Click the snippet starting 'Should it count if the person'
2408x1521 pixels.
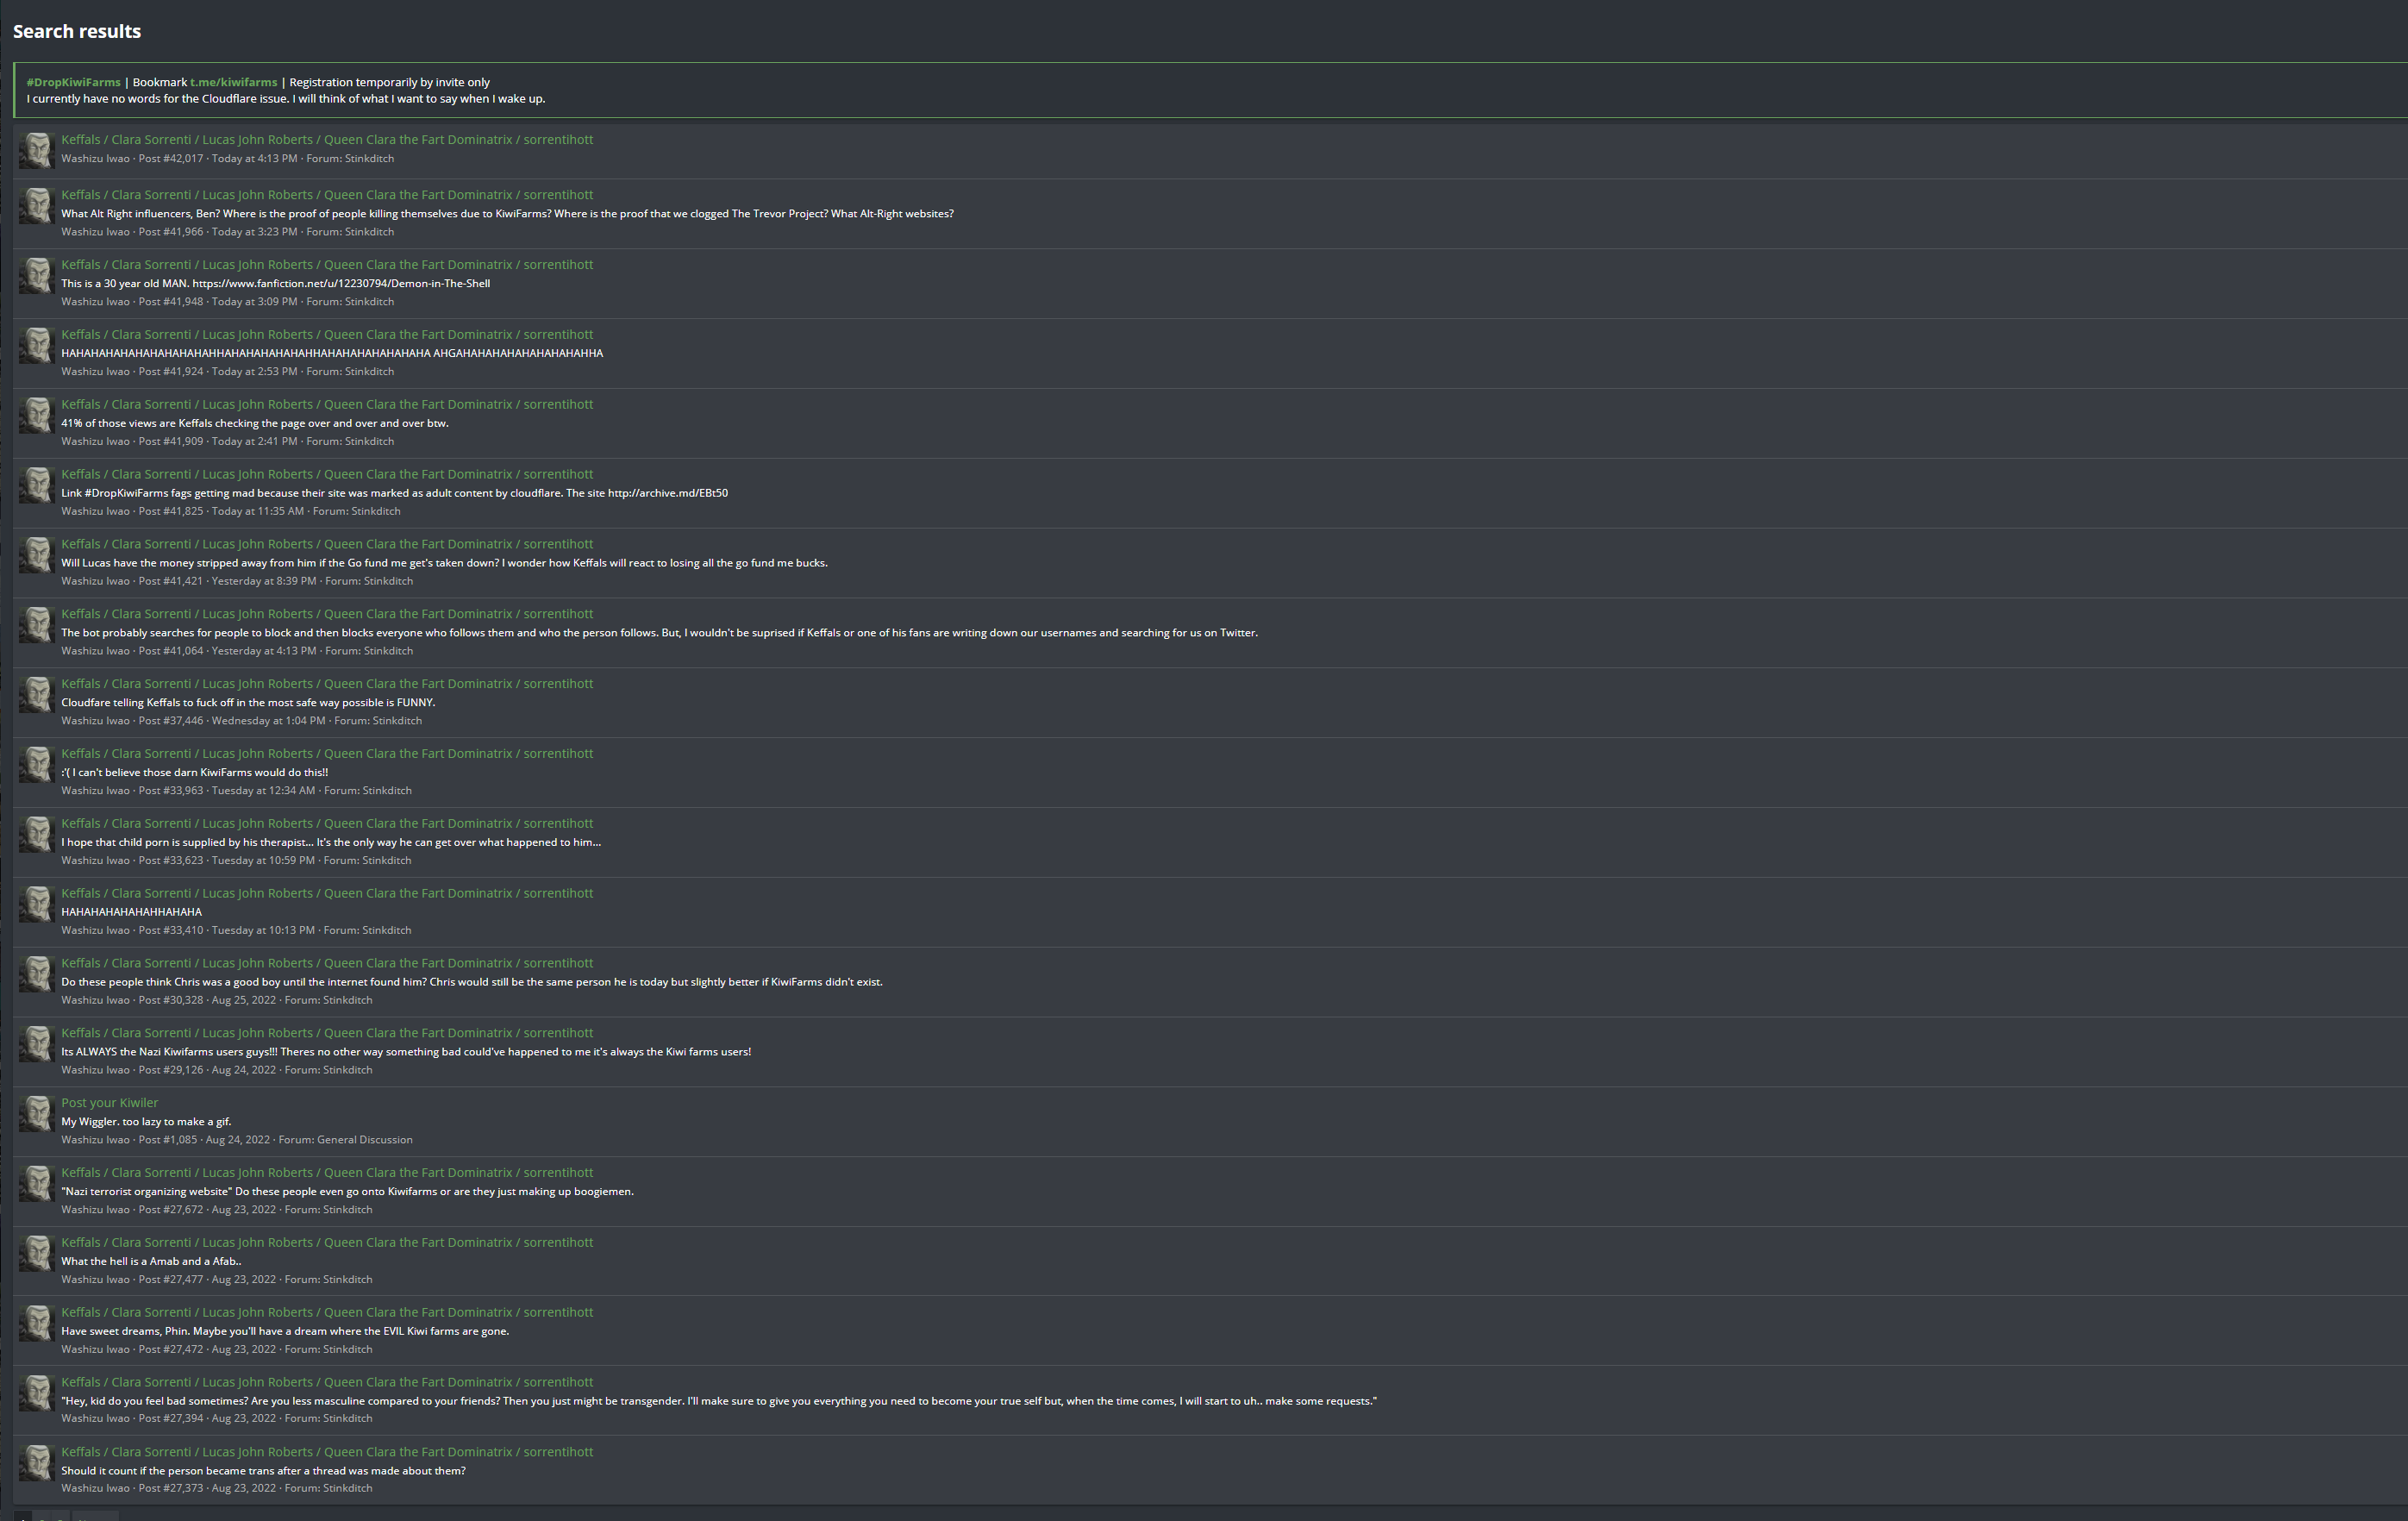[264, 1471]
